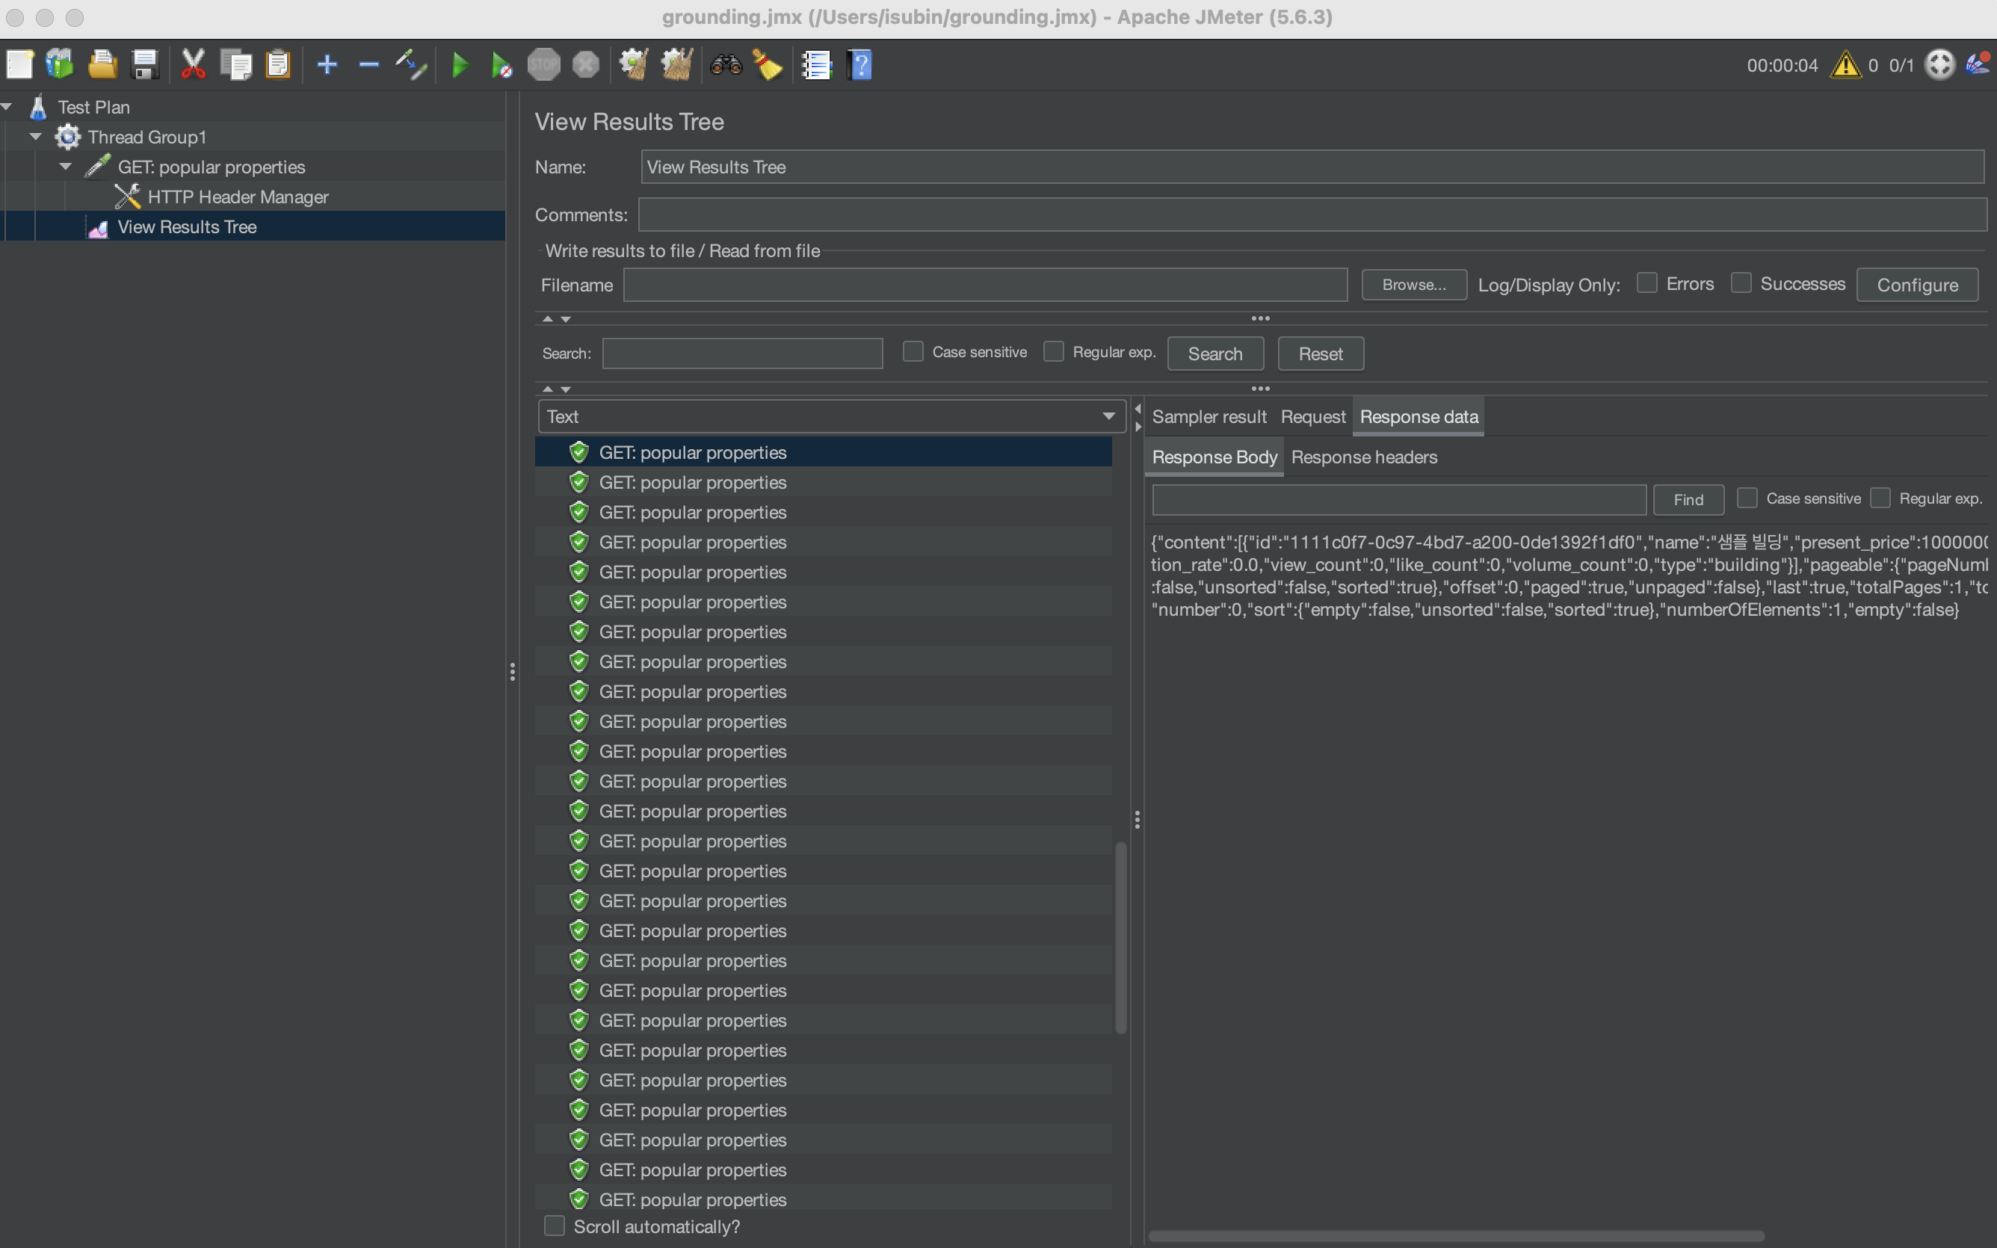Open the Text renderer dropdown
Image resolution: width=1997 pixels, height=1248 pixels.
coord(1108,416)
